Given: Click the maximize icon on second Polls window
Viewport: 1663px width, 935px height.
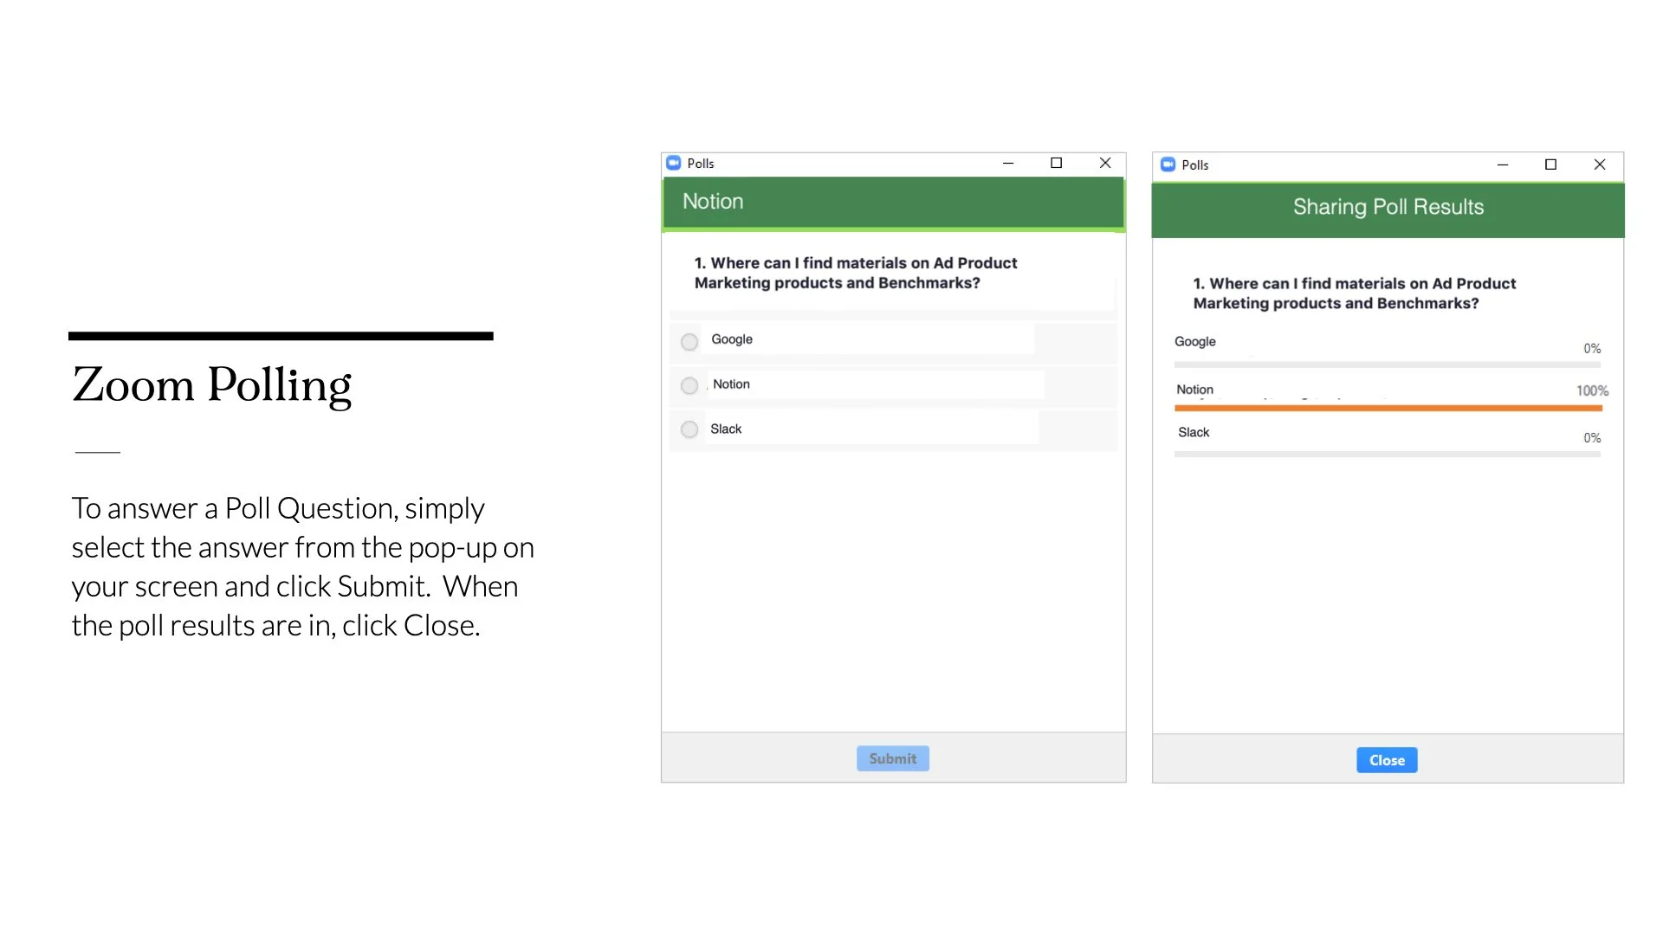Looking at the screenshot, I should 1551,164.
